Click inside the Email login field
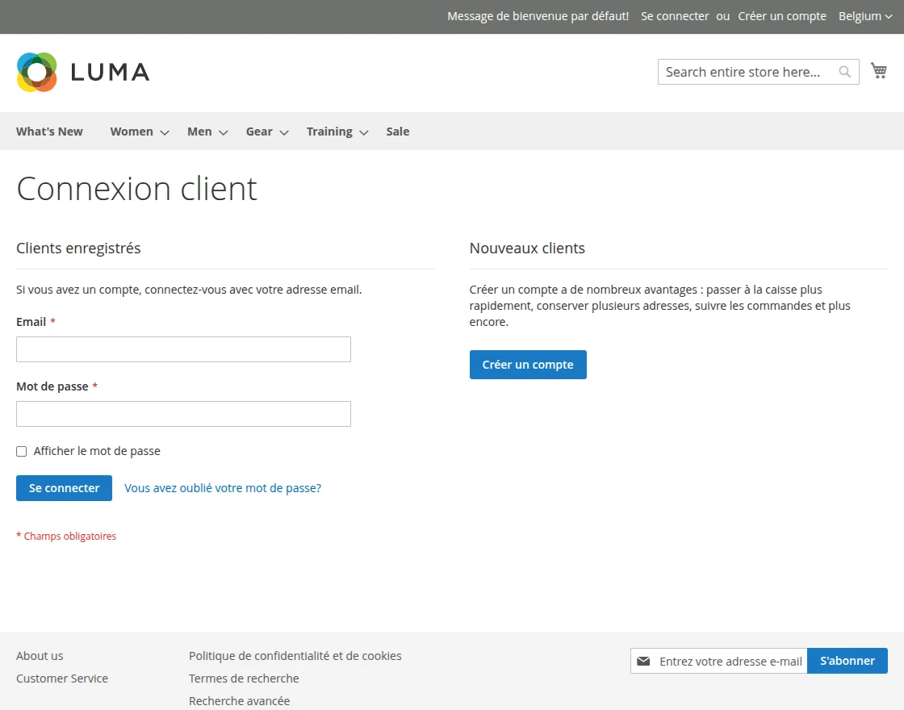 (x=183, y=349)
